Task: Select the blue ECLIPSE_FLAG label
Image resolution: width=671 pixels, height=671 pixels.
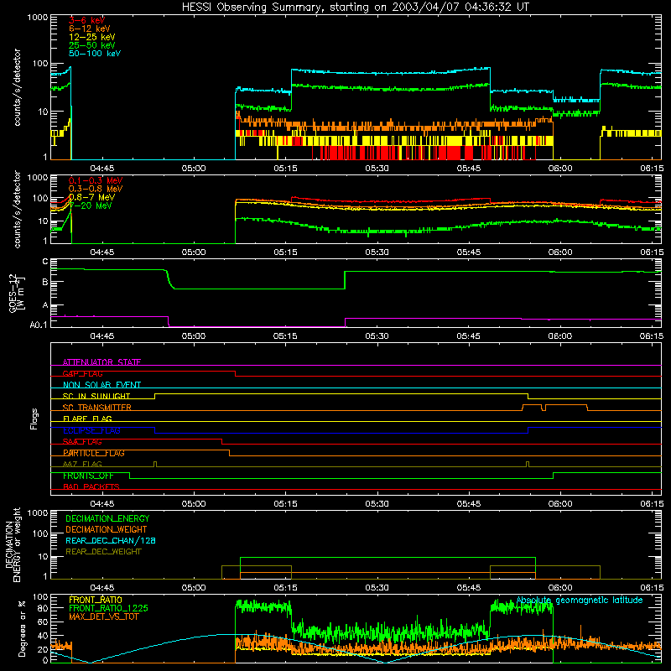Action: click(x=91, y=430)
